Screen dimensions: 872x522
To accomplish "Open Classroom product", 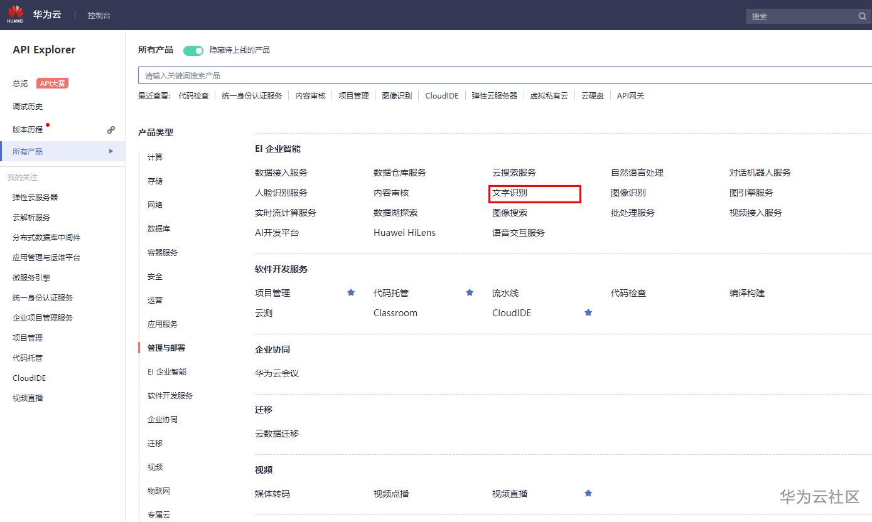I will [396, 313].
